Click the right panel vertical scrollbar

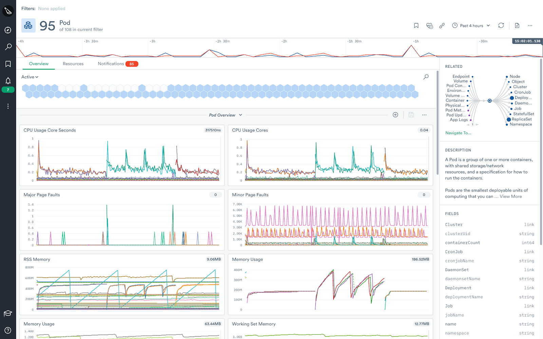(x=541, y=152)
